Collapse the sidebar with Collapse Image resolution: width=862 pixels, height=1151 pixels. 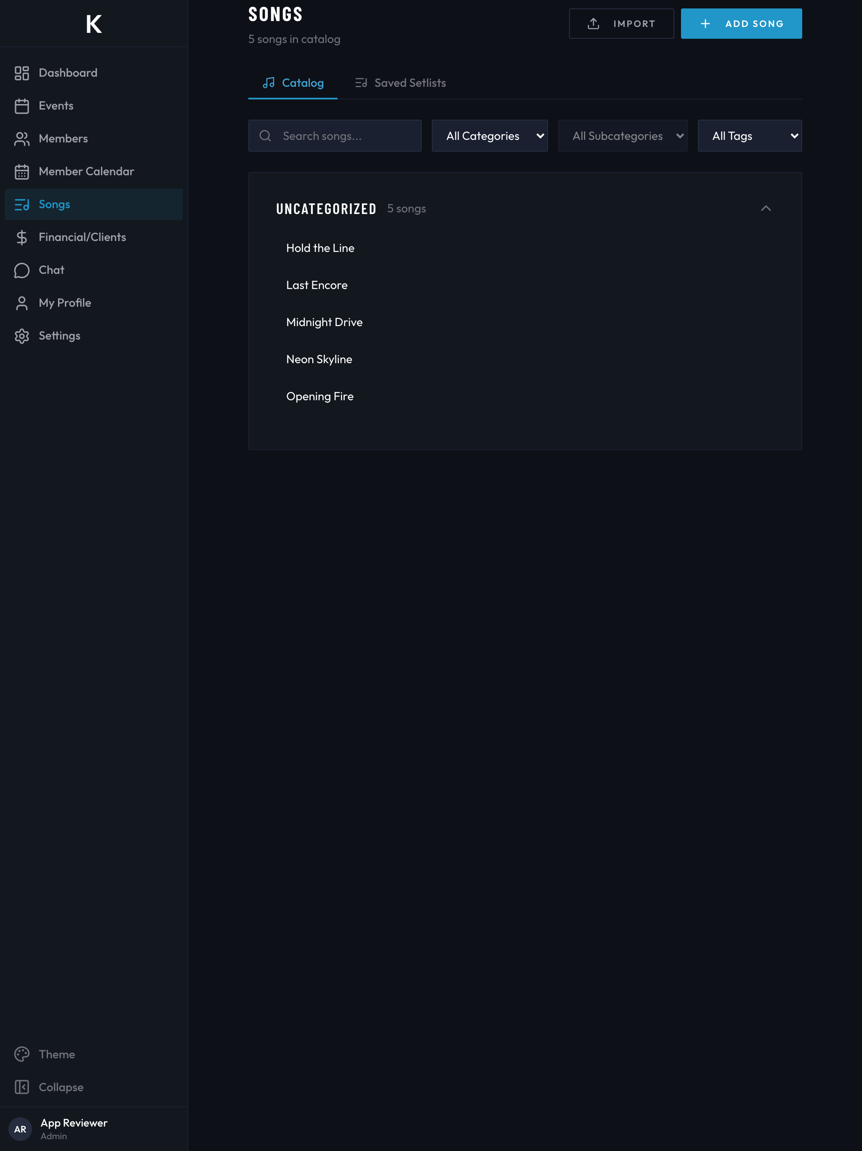click(x=93, y=1087)
